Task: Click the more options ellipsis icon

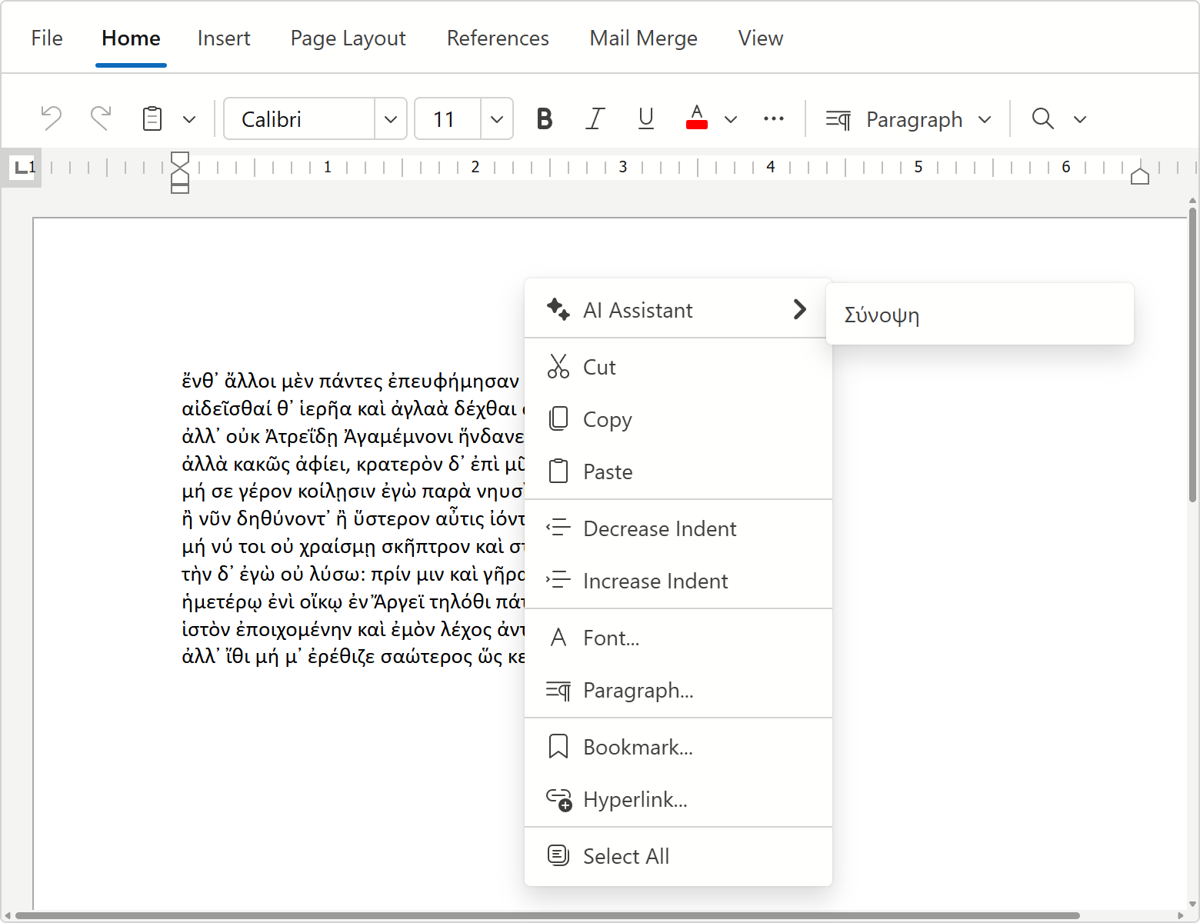Action: [x=773, y=118]
